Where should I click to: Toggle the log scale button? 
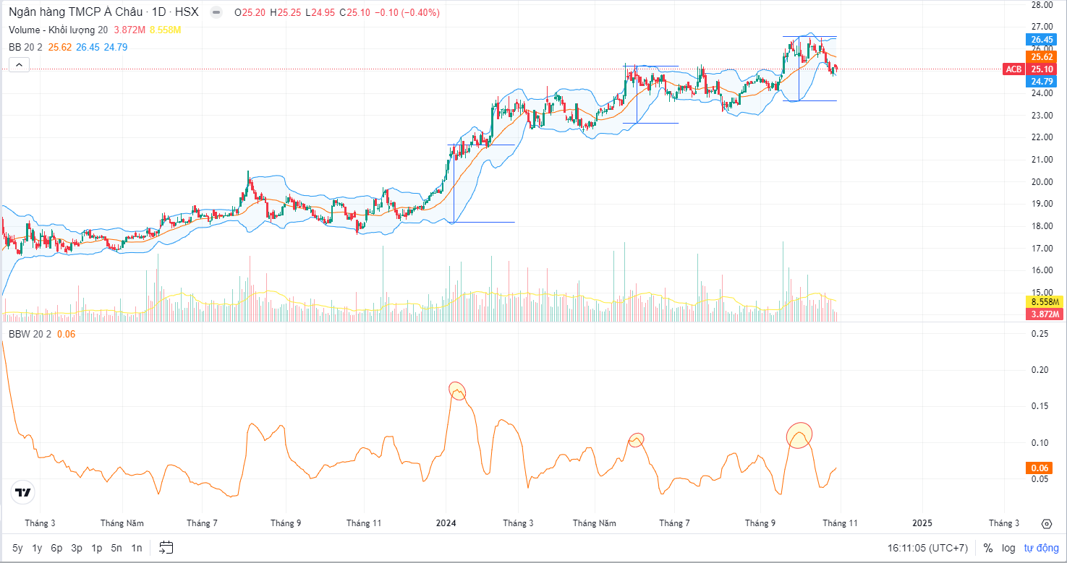click(1009, 548)
